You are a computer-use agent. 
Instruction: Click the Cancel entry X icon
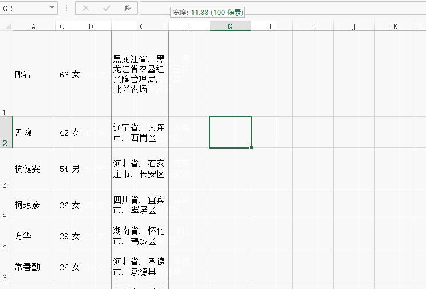coord(86,9)
